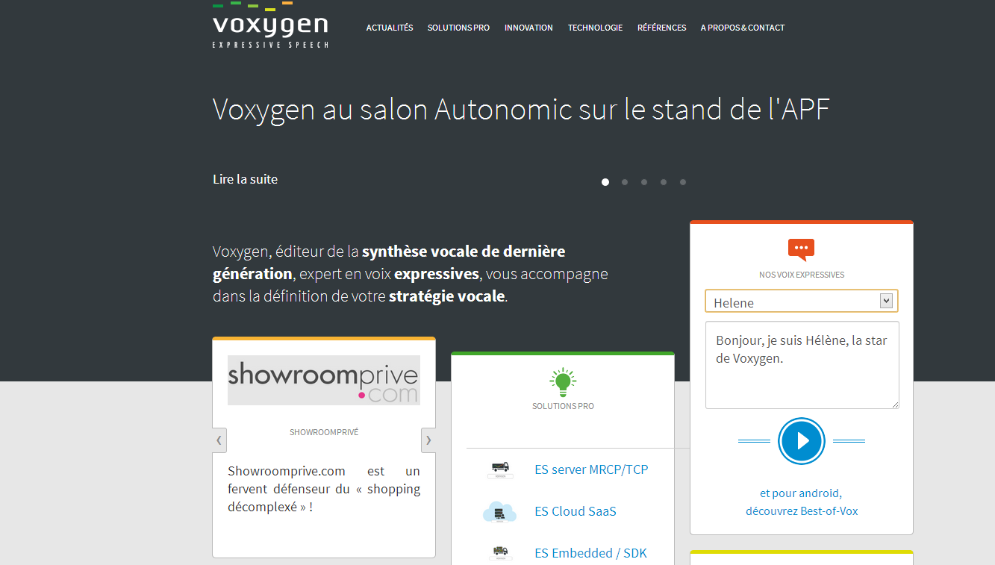The height and width of the screenshot is (565, 995).
Task: Open the Best-of-Vox android link
Action: (x=802, y=502)
